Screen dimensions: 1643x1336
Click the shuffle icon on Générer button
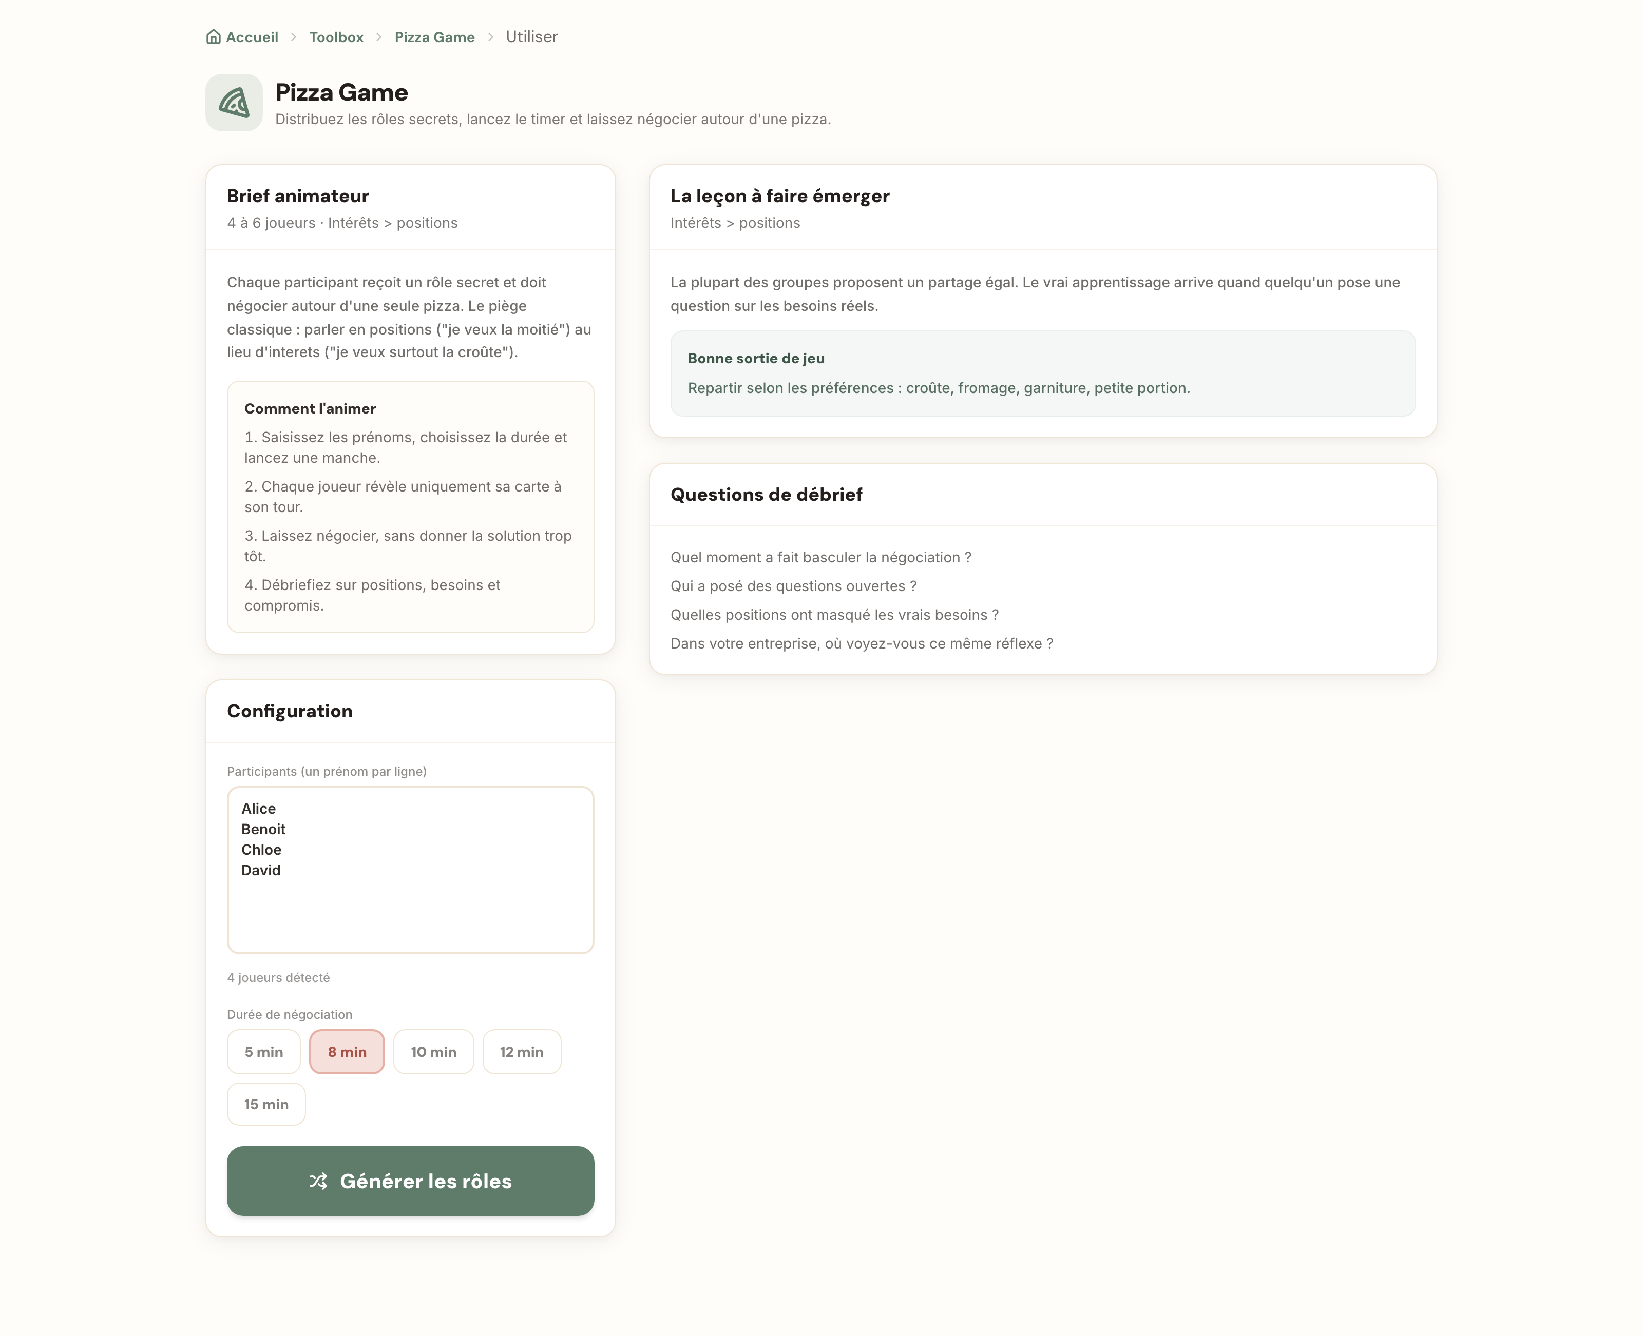coord(318,1181)
